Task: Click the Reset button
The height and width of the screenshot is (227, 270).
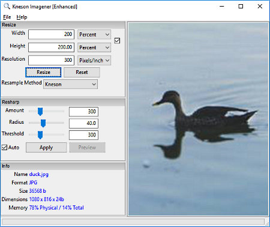Action: pos(82,72)
